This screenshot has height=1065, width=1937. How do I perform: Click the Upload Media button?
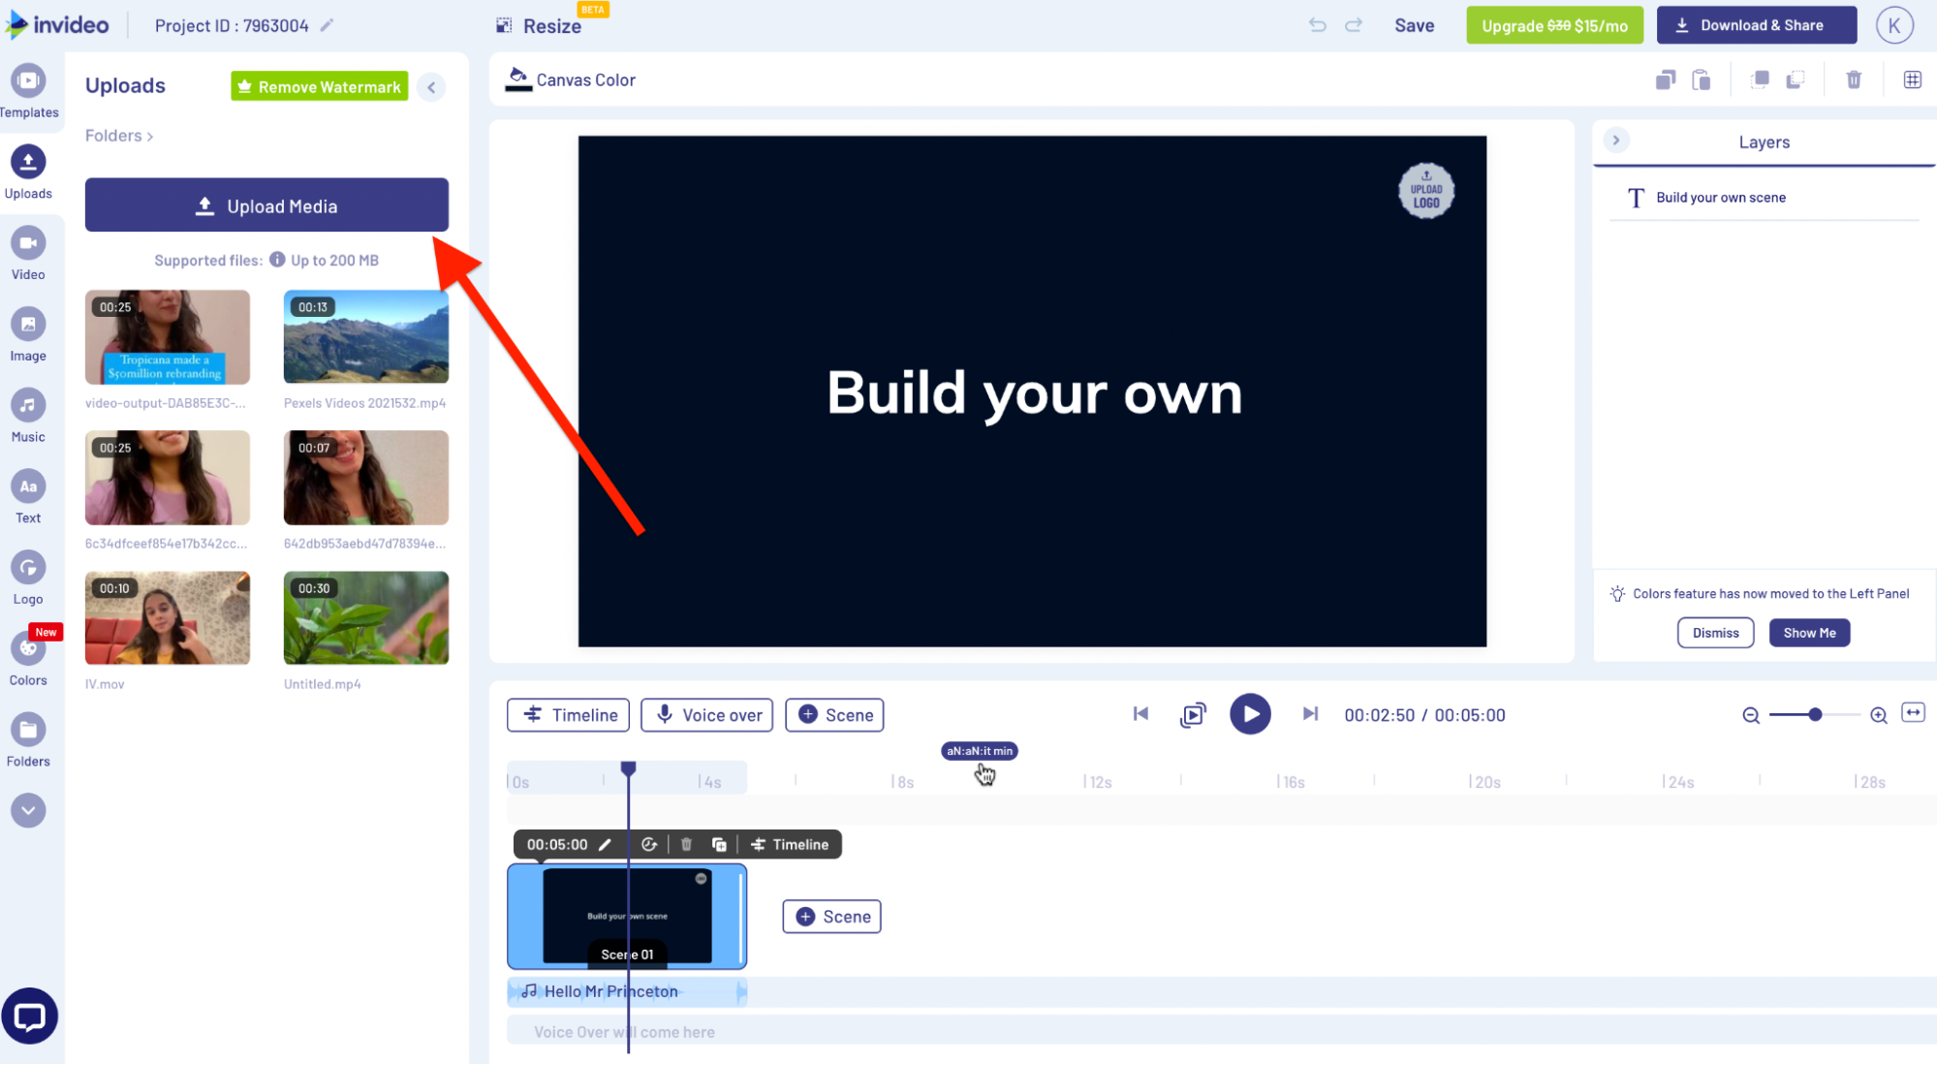[266, 204]
